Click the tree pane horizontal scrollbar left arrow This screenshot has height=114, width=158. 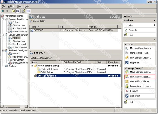(x=2, y=106)
